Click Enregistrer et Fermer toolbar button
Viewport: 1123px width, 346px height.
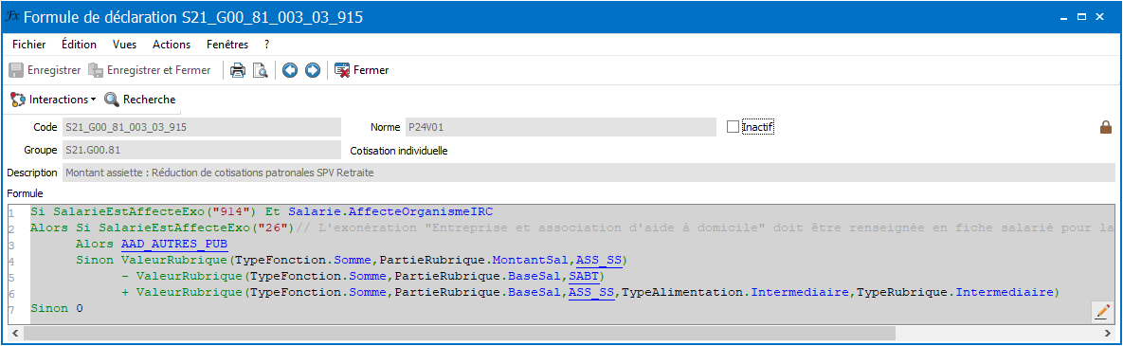coord(150,70)
